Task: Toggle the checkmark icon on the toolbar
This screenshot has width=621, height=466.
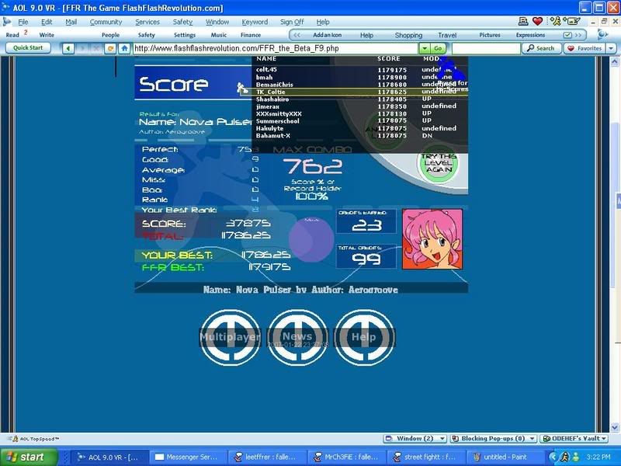Action: coord(567,35)
